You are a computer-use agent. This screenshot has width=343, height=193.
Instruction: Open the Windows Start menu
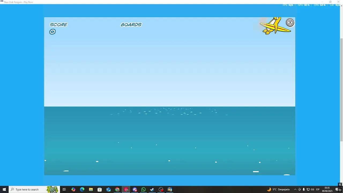4,190
